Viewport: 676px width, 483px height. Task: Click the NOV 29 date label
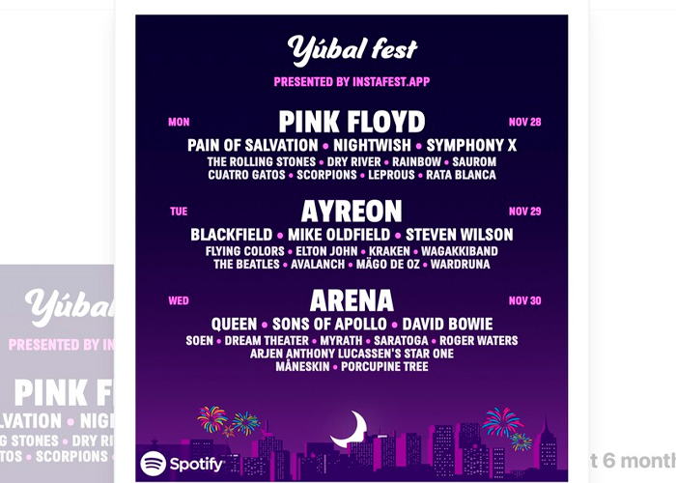pyautogui.click(x=525, y=212)
